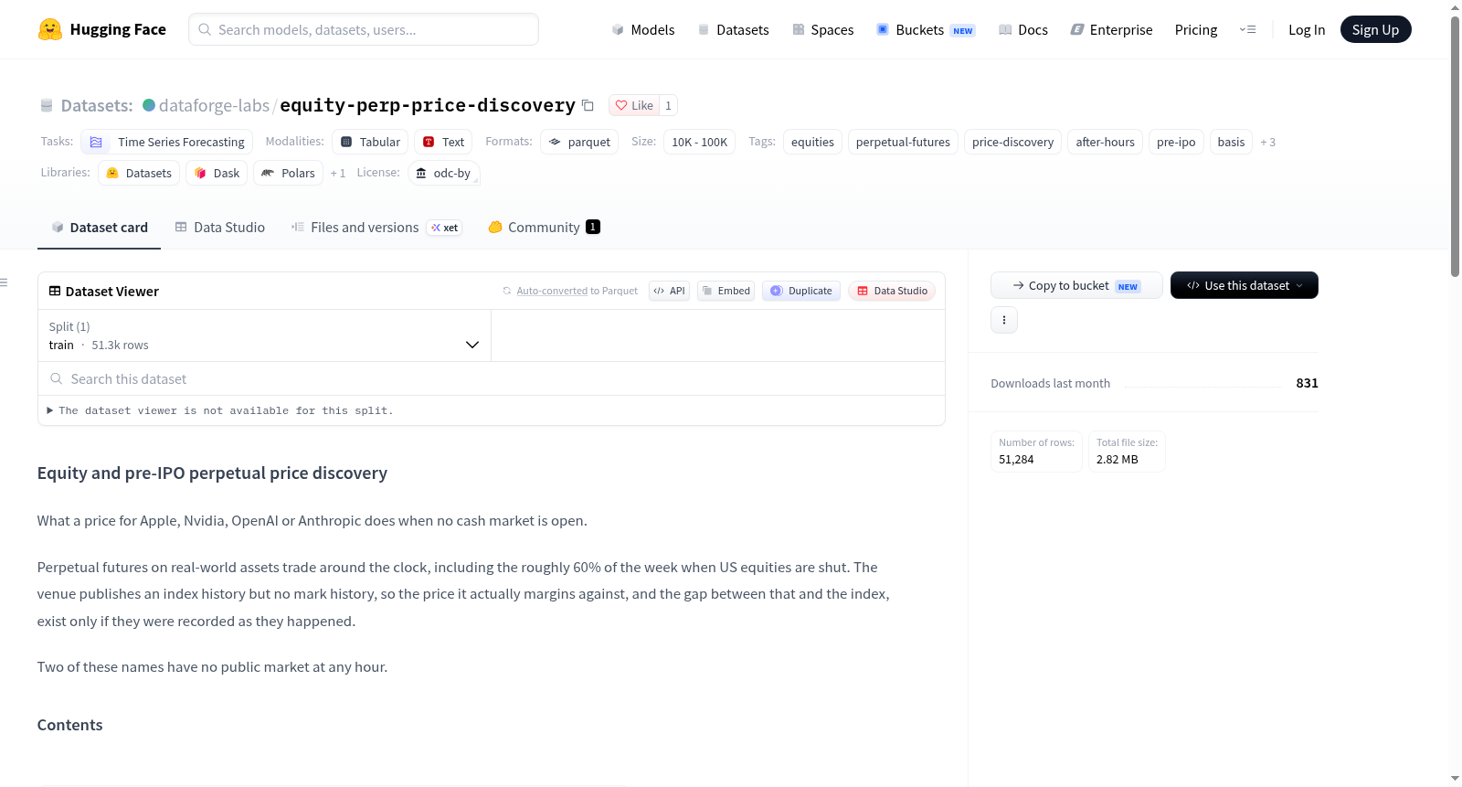This screenshot has height=787, width=1462.
Task: Select the Tabular modality tag
Action: [x=370, y=142]
